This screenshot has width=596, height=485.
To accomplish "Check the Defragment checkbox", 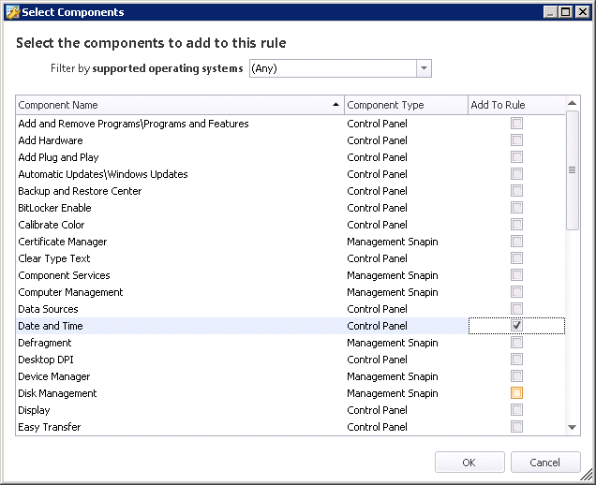I will click(x=516, y=343).
